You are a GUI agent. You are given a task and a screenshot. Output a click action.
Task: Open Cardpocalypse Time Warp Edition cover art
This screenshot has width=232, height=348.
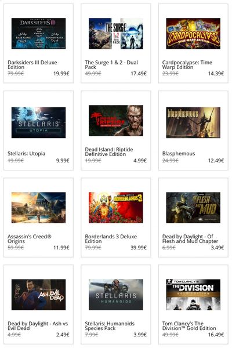click(x=193, y=34)
